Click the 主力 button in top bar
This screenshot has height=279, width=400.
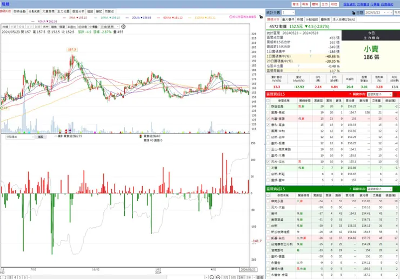point(324,4)
